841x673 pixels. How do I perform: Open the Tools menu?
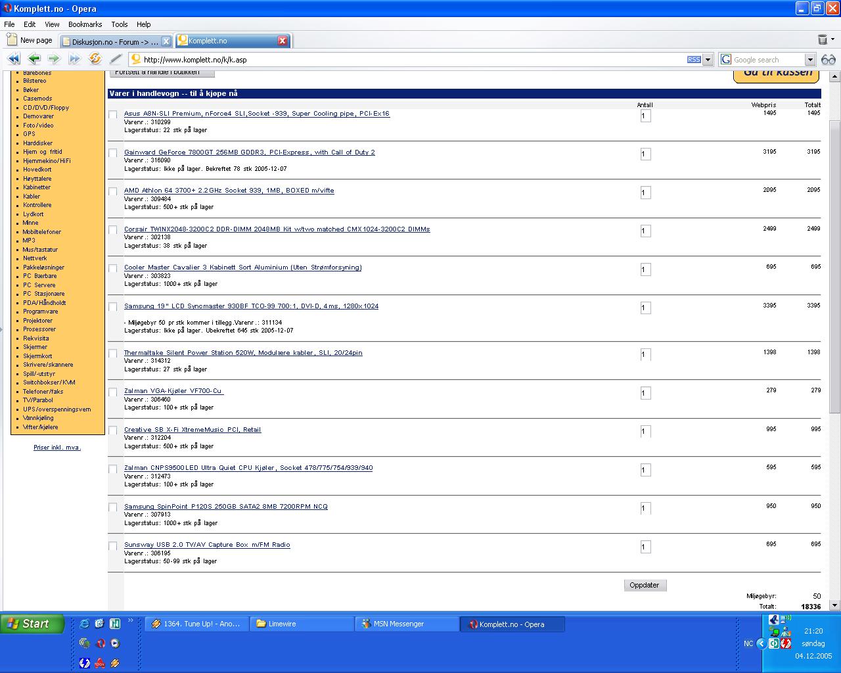[x=120, y=24]
